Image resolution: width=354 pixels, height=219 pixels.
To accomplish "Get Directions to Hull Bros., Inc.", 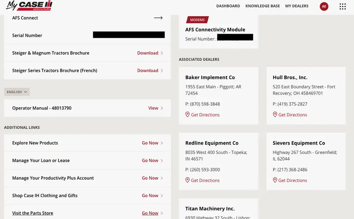I will (293, 115).
